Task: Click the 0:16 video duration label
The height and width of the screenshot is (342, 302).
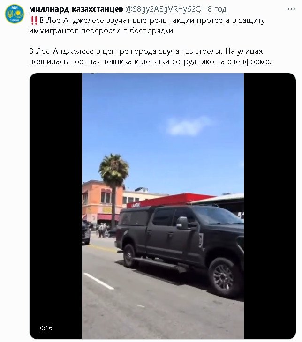Action: click(46, 328)
